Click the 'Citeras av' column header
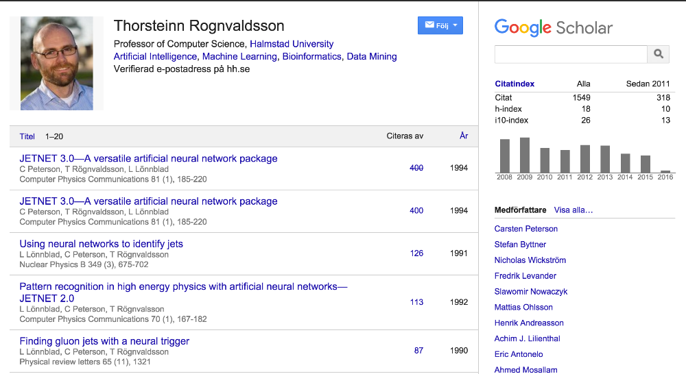 coord(405,136)
